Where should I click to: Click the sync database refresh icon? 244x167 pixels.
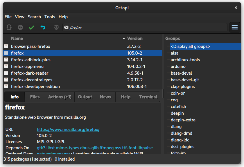pyautogui.click(x=9, y=27)
